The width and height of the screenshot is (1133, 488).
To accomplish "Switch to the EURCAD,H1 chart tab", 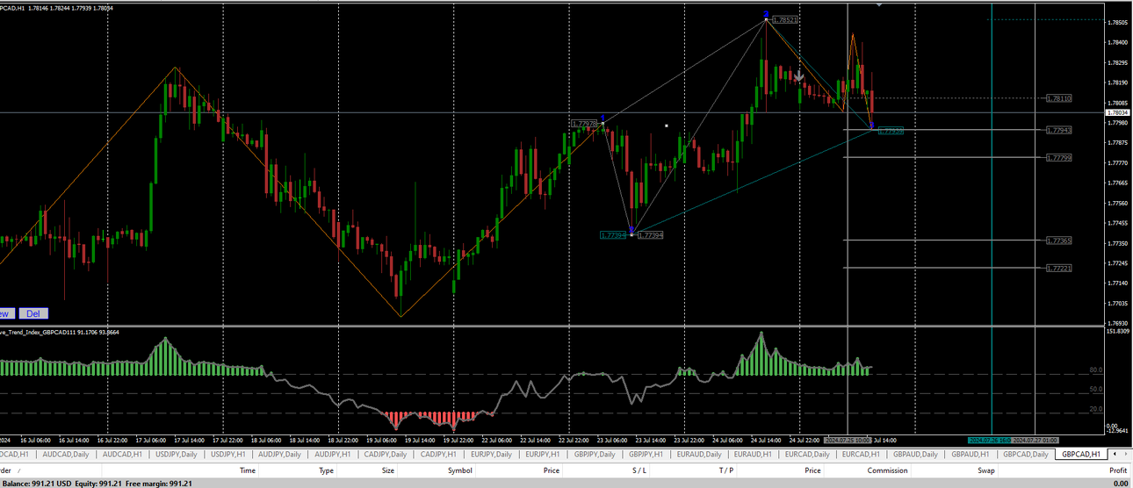I will (861, 455).
